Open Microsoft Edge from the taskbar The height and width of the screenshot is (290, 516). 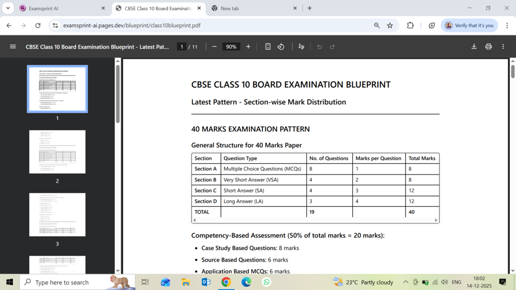click(246, 282)
